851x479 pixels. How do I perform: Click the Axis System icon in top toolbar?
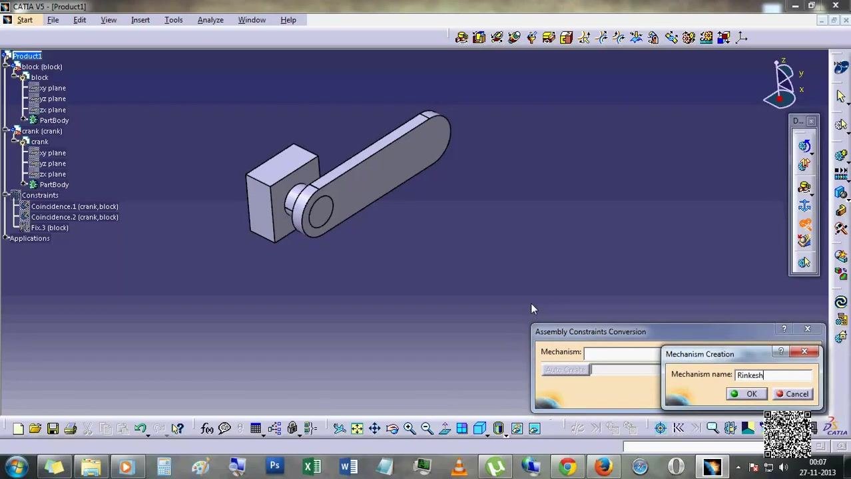click(x=741, y=37)
